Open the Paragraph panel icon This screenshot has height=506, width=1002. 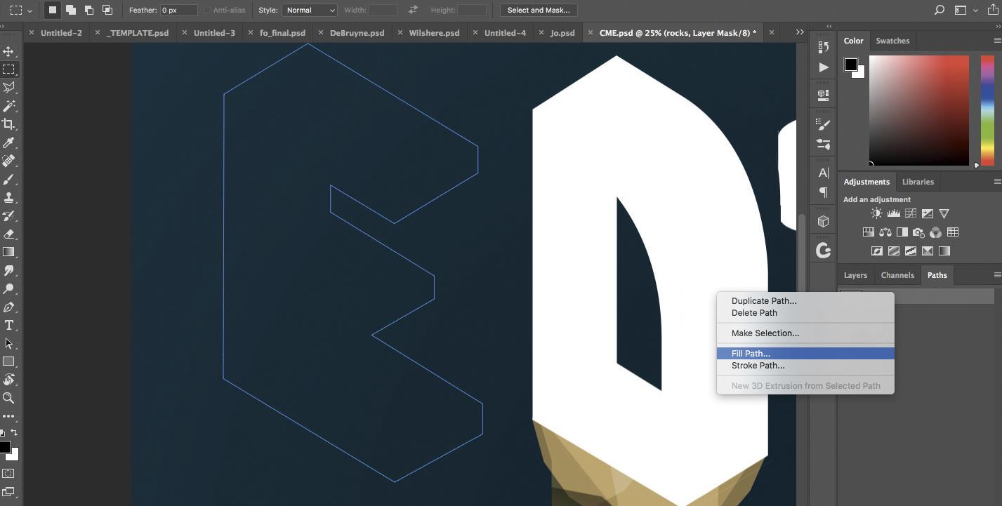tap(824, 192)
